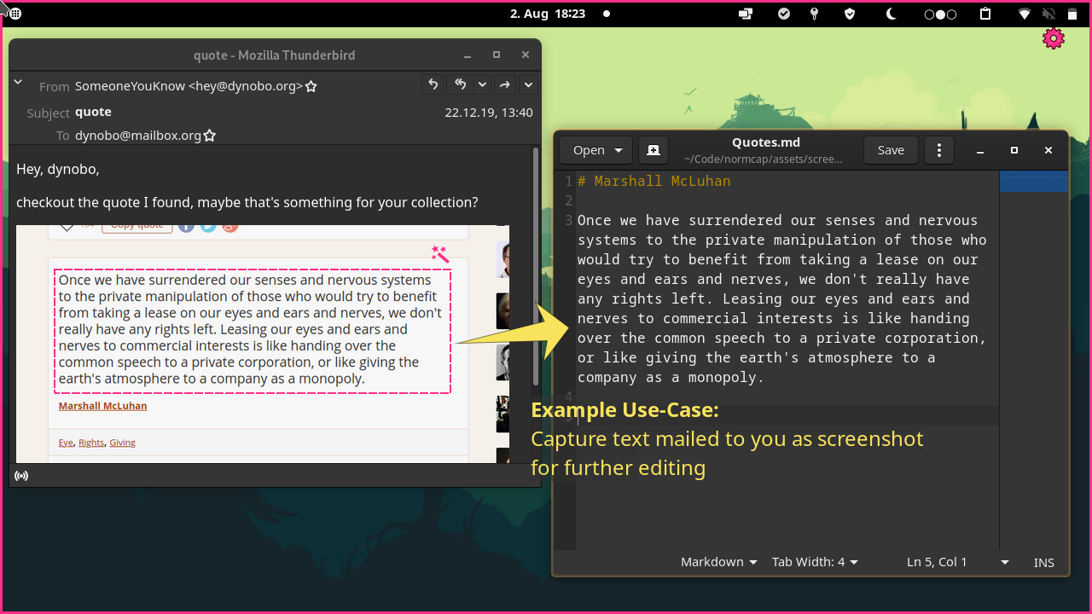Click the subject text "quote"

[x=93, y=112]
